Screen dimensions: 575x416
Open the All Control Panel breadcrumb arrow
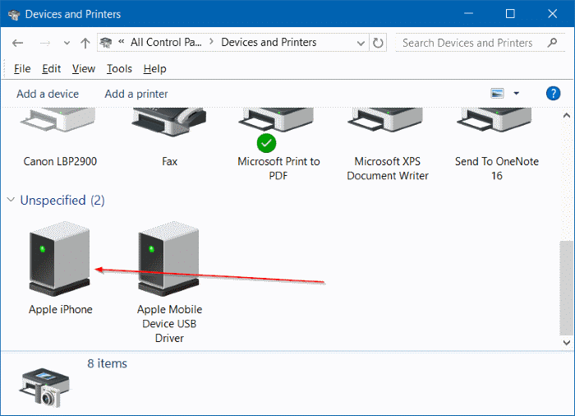[211, 42]
